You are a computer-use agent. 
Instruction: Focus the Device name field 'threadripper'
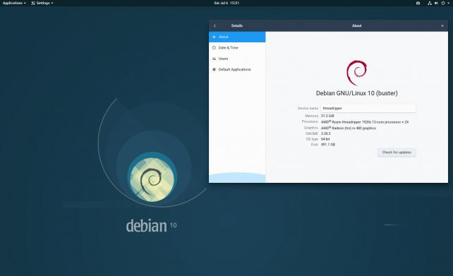[368, 108]
